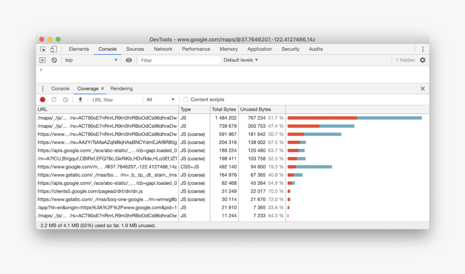
Task: Sort by Unused Bytes column header
Action: point(256,109)
